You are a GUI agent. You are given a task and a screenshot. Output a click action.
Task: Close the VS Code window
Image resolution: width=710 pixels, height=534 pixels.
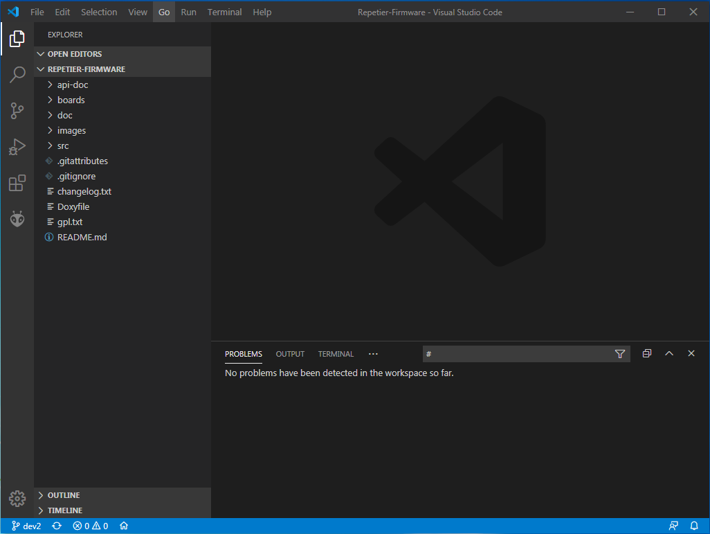693,12
